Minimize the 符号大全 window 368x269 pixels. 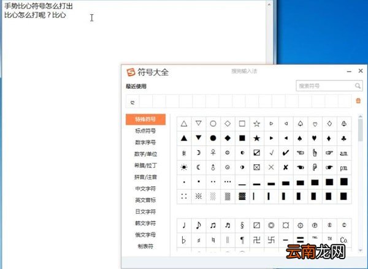(x=349, y=71)
